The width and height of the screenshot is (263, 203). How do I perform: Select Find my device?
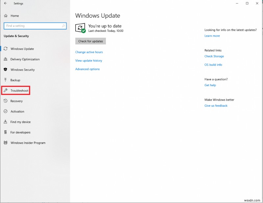pyautogui.click(x=20, y=122)
